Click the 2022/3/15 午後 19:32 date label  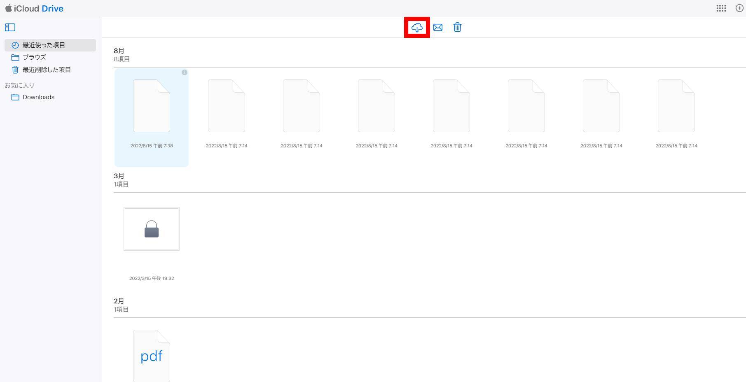(x=152, y=278)
